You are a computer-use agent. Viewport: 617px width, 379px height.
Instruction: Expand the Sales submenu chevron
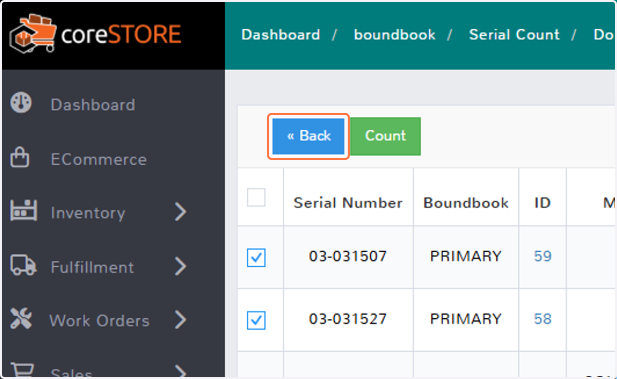[x=180, y=371]
